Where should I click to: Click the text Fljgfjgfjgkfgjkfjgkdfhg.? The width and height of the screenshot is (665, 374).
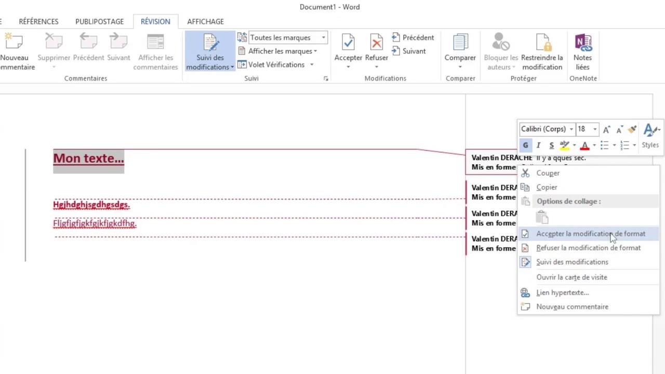click(95, 223)
